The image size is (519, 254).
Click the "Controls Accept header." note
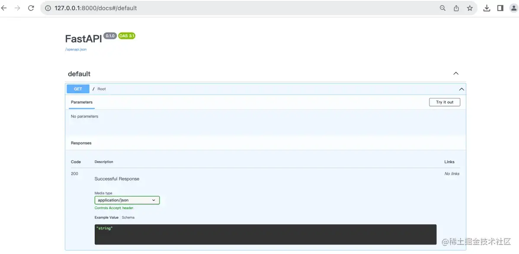(x=114, y=208)
